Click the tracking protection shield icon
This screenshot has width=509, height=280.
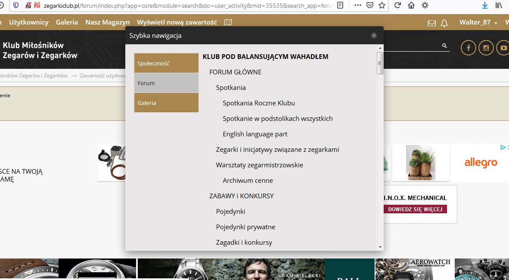[x=16, y=5]
